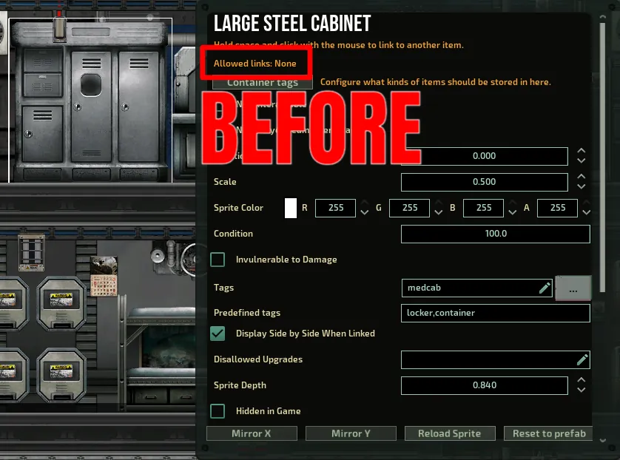Decrease Sprite Depth with down arrow
This screenshot has width=620, height=460.
582,390
